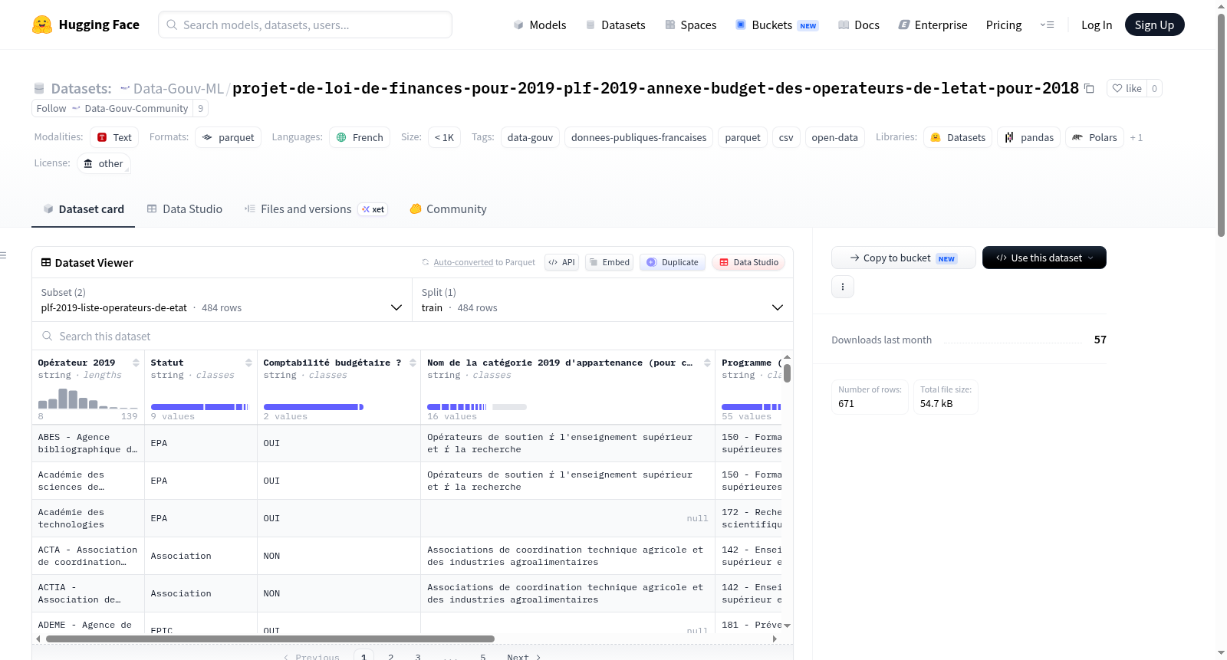
Task: Click Statut class distribution bar
Action: (x=199, y=407)
